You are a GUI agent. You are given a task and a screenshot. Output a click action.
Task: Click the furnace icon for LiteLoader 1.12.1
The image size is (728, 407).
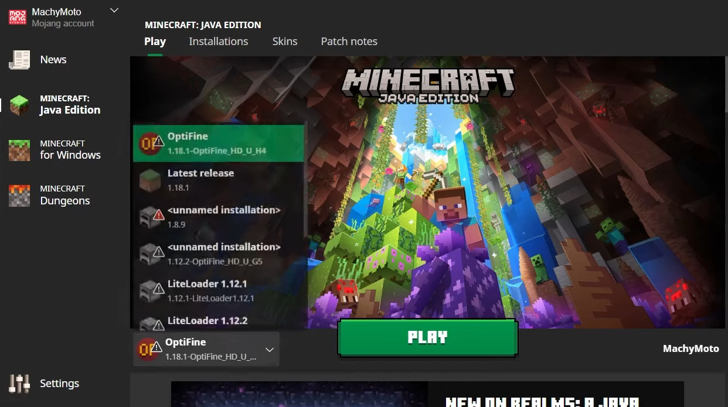149,290
